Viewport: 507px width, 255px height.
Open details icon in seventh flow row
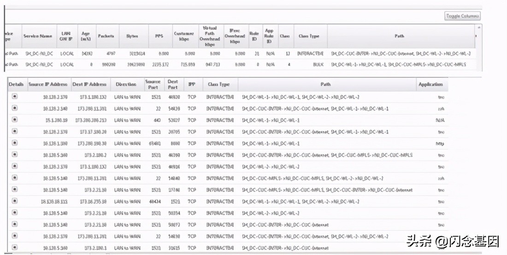click(x=15, y=166)
